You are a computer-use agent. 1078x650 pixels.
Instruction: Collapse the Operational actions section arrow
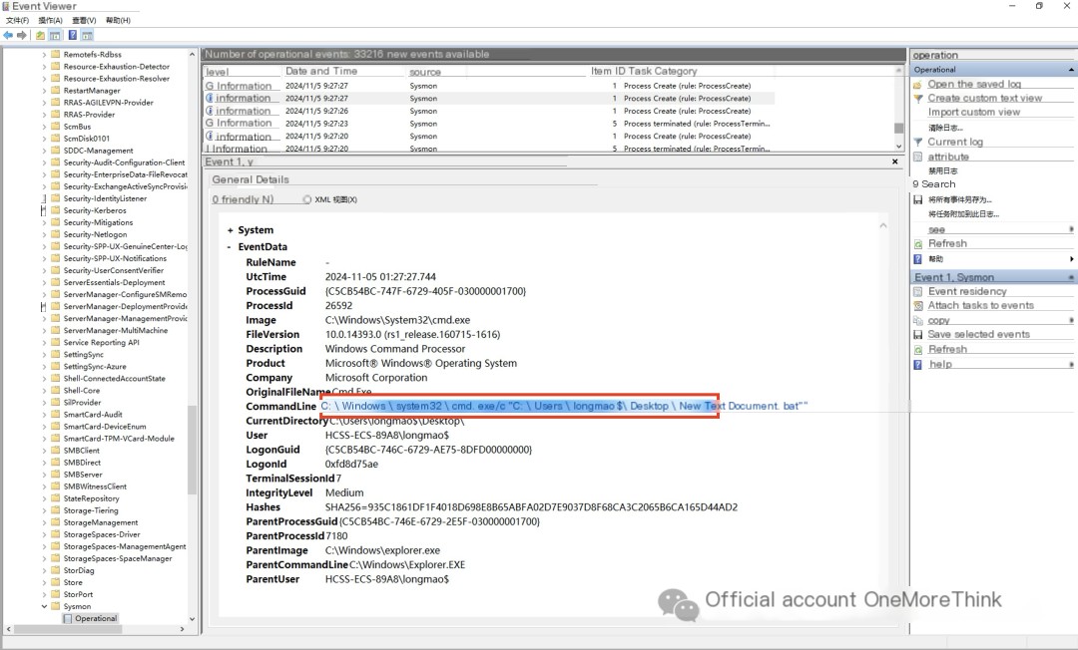(1070, 70)
